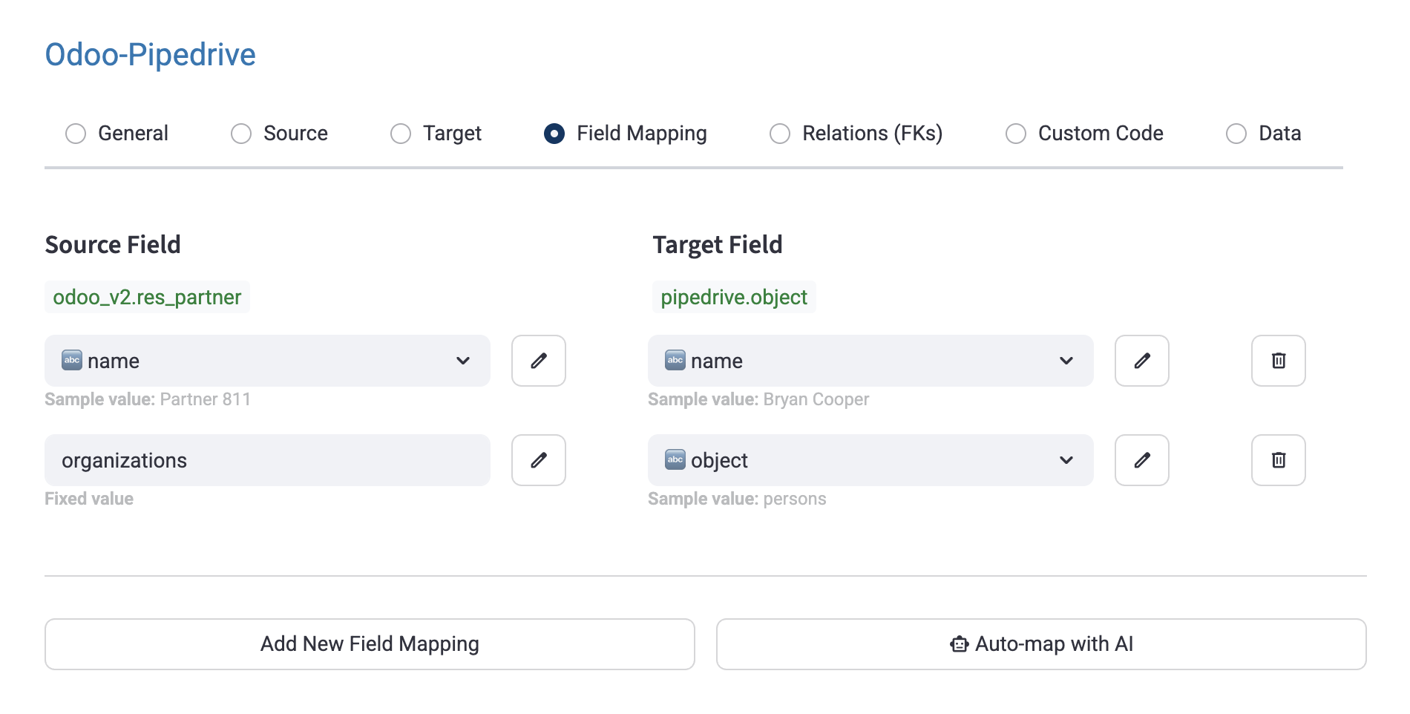The height and width of the screenshot is (714, 1410).
Task: Click the organizations fixed value input
Action: [x=267, y=460]
